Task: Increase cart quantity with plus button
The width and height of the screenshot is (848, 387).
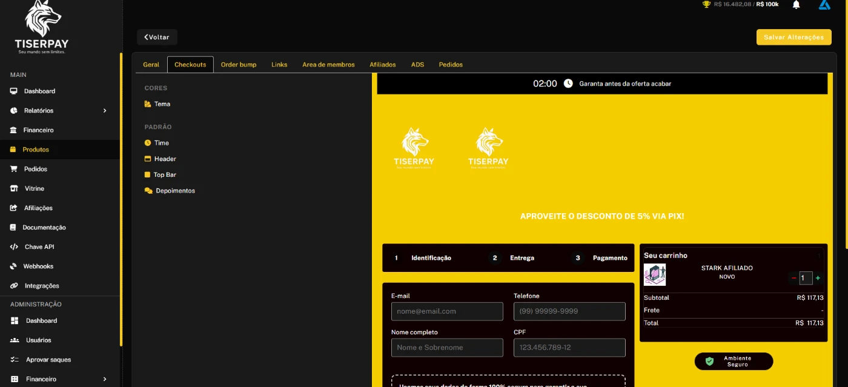Action: (x=818, y=278)
